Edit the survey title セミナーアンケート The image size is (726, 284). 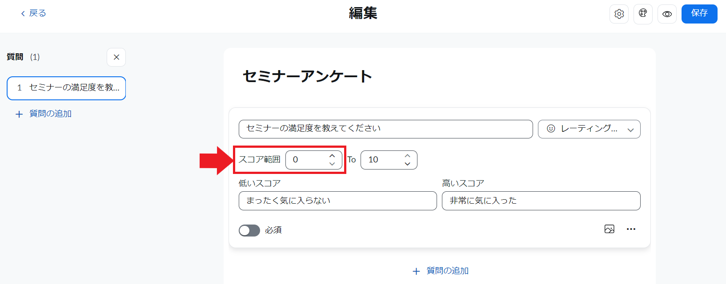(307, 76)
